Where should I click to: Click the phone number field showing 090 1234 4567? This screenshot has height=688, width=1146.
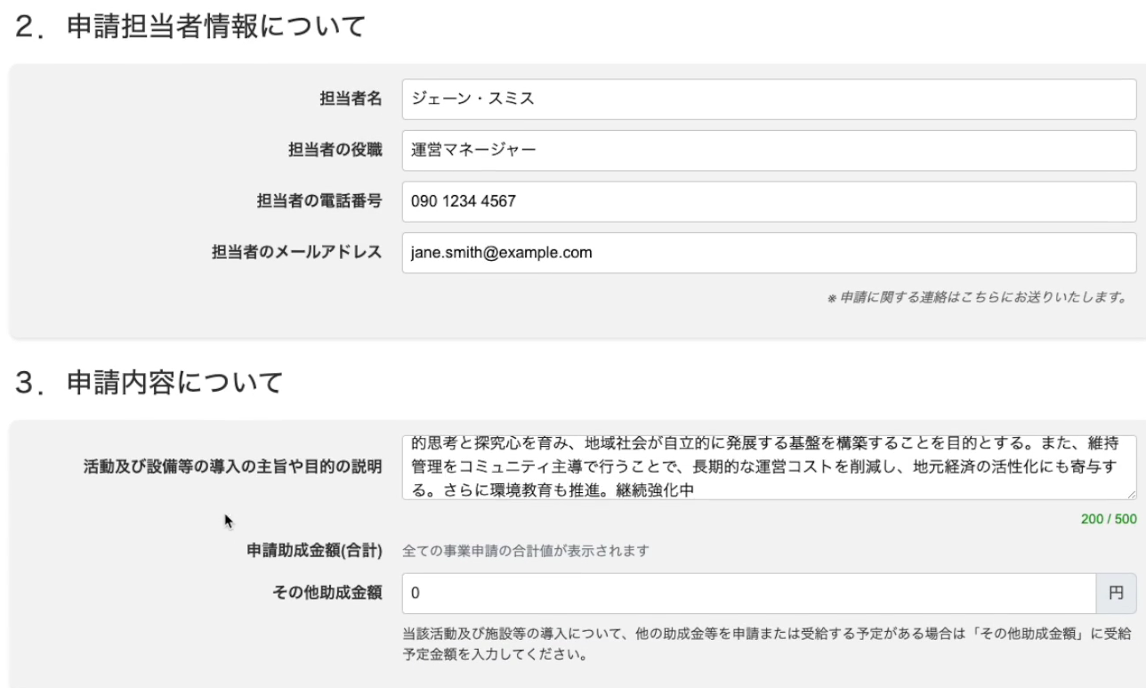765,198
